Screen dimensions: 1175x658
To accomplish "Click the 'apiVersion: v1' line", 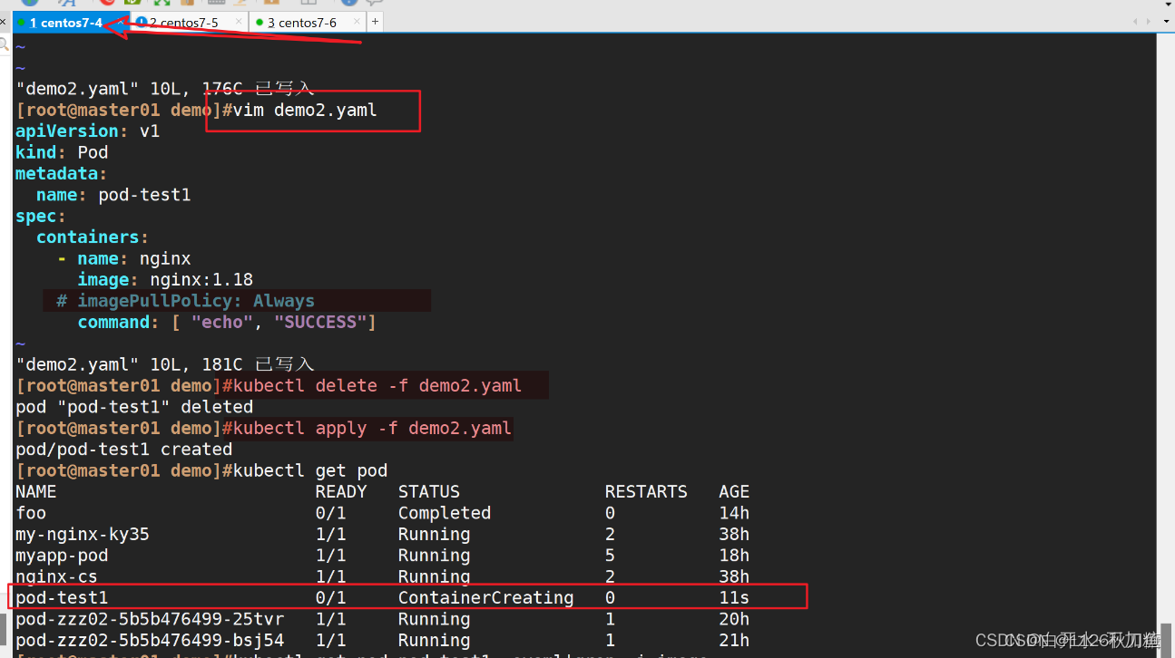I will point(88,131).
